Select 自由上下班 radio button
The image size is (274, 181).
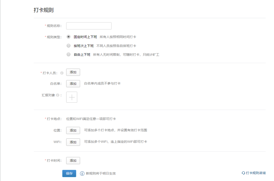point(69,54)
